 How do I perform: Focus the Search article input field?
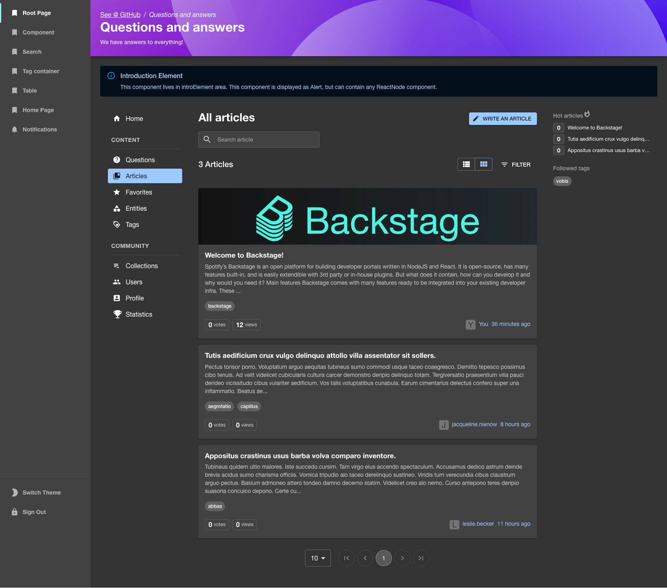pyautogui.click(x=259, y=140)
